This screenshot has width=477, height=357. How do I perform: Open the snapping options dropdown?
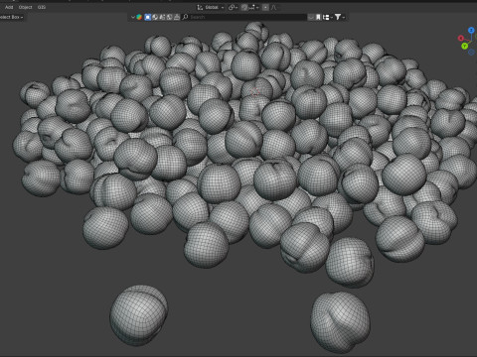point(254,7)
